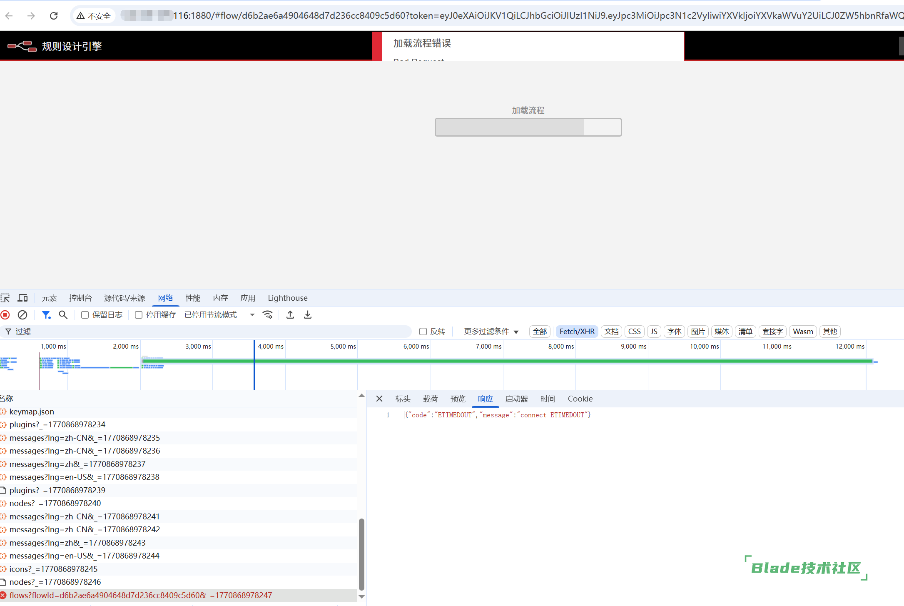Open the Headers tab of request details

point(403,399)
